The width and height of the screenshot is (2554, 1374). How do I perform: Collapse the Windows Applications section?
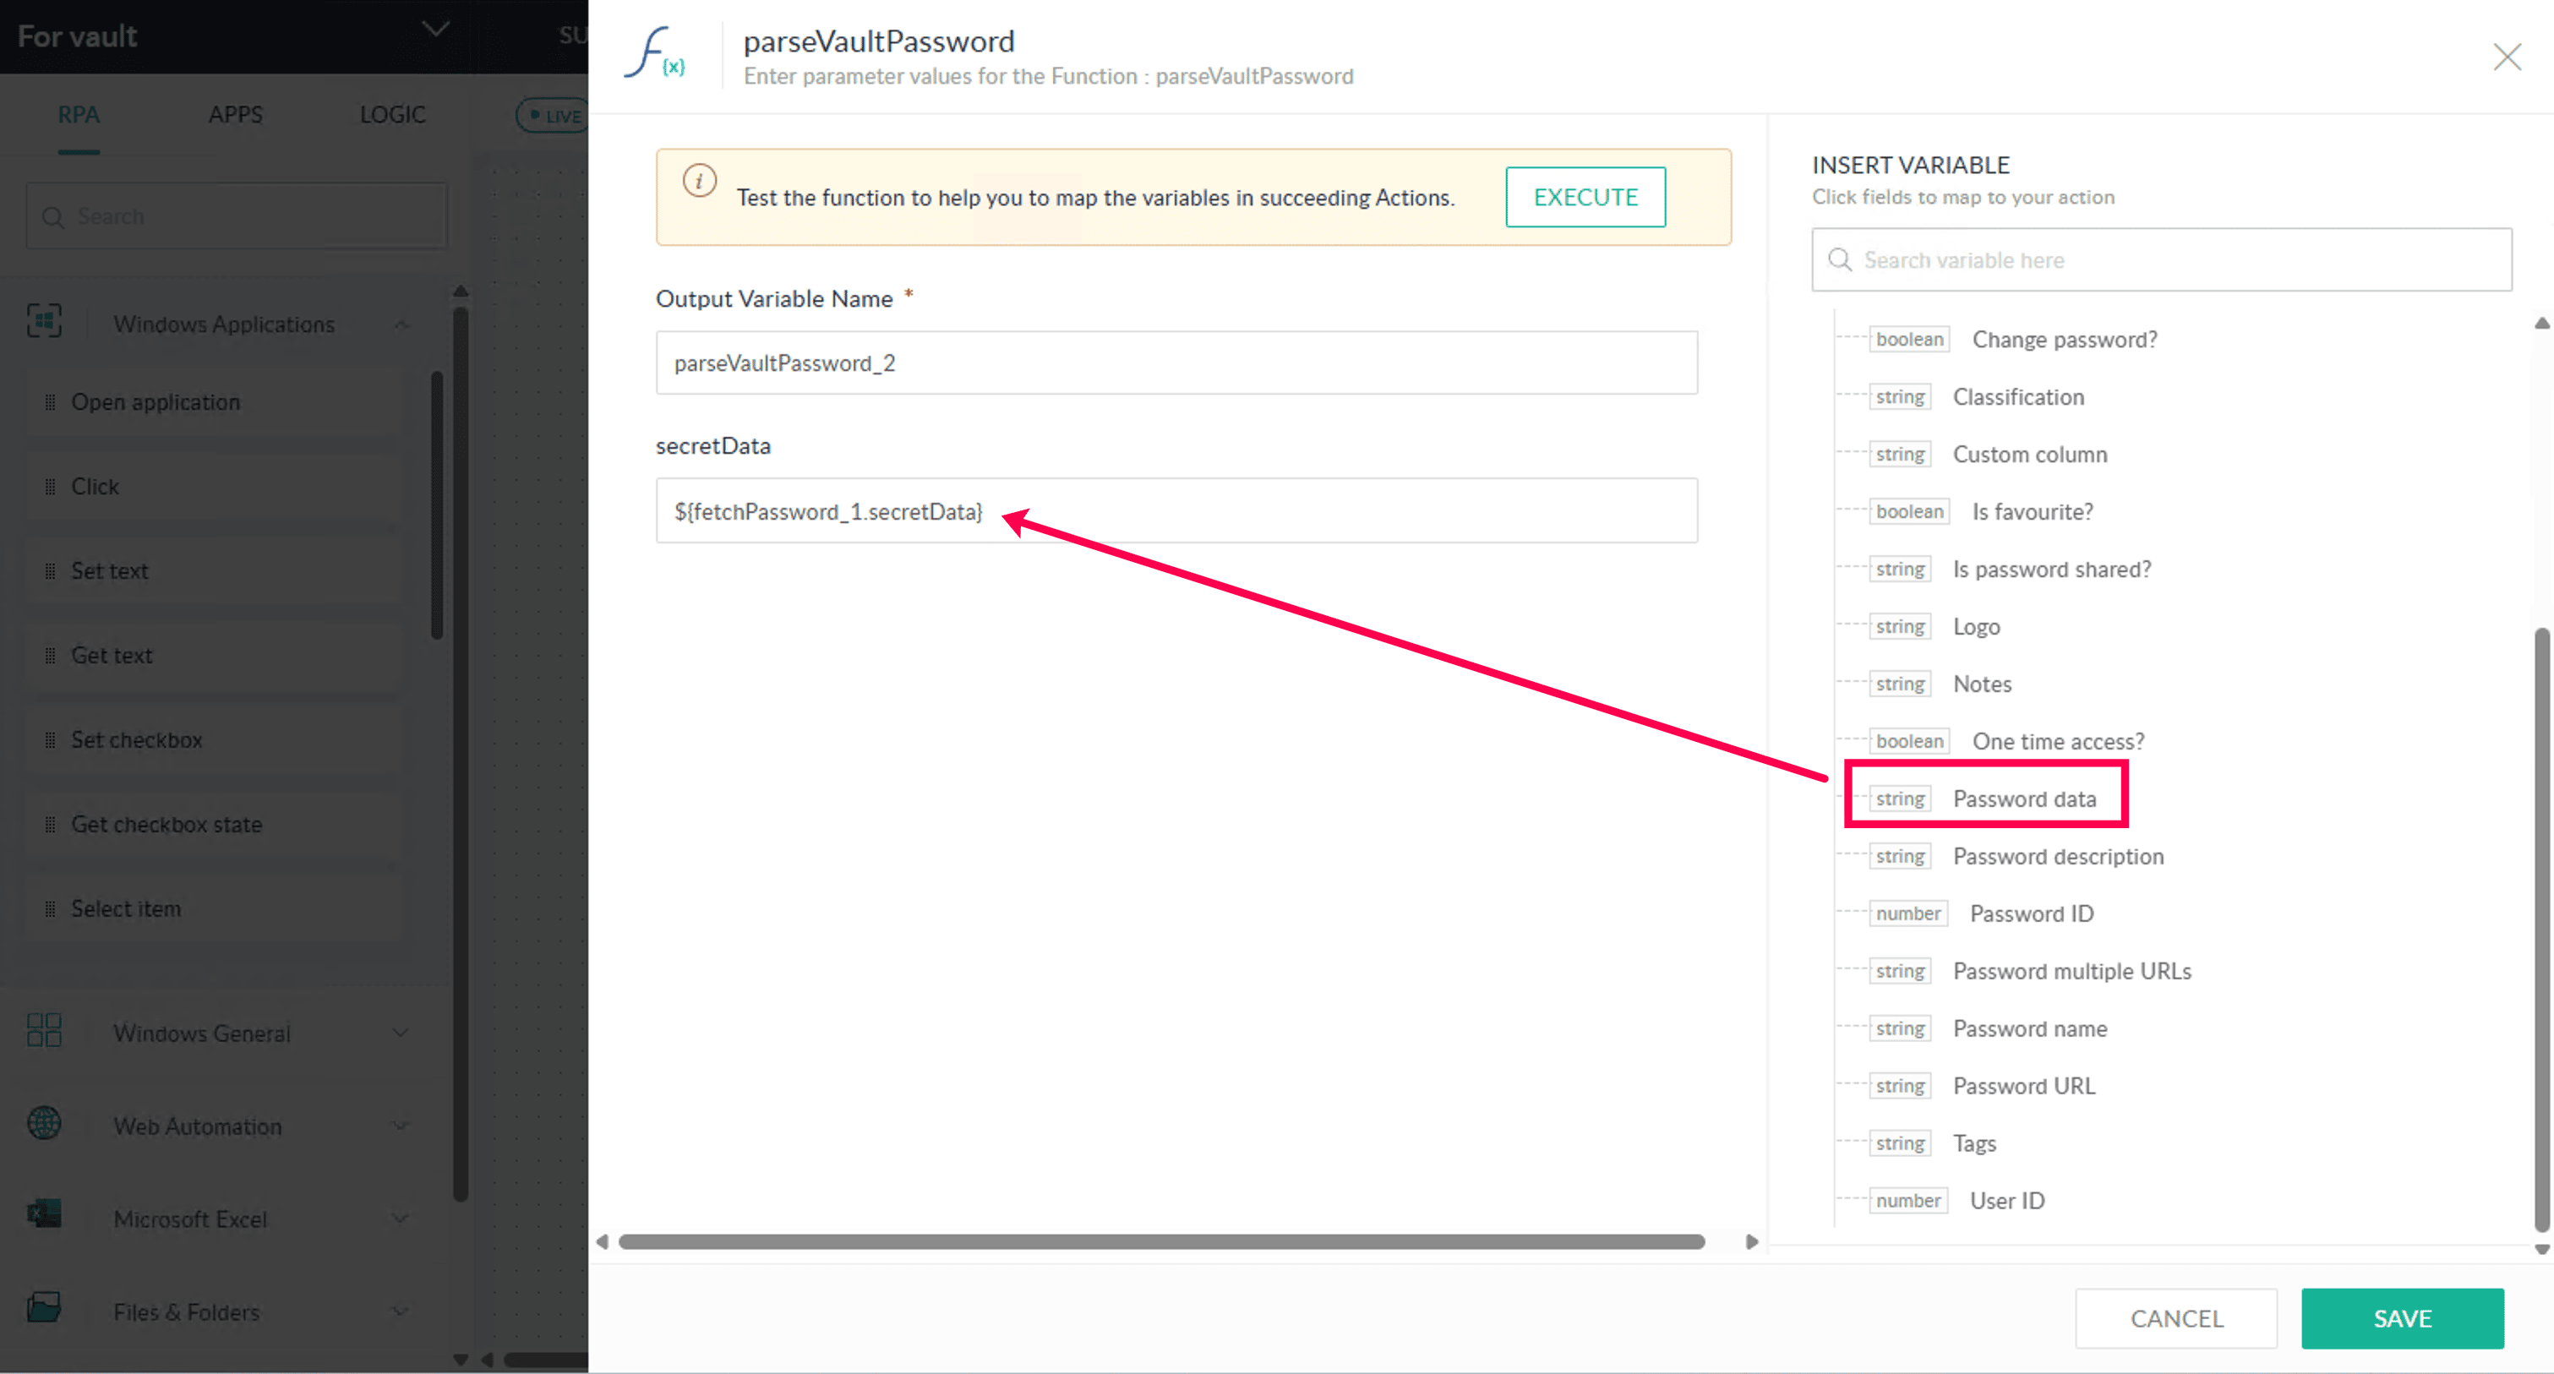coord(401,325)
